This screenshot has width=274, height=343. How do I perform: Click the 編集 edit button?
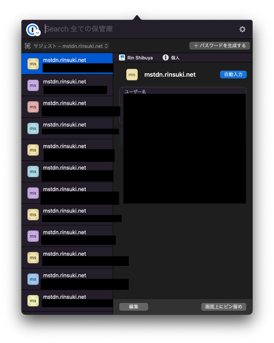[x=134, y=306]
